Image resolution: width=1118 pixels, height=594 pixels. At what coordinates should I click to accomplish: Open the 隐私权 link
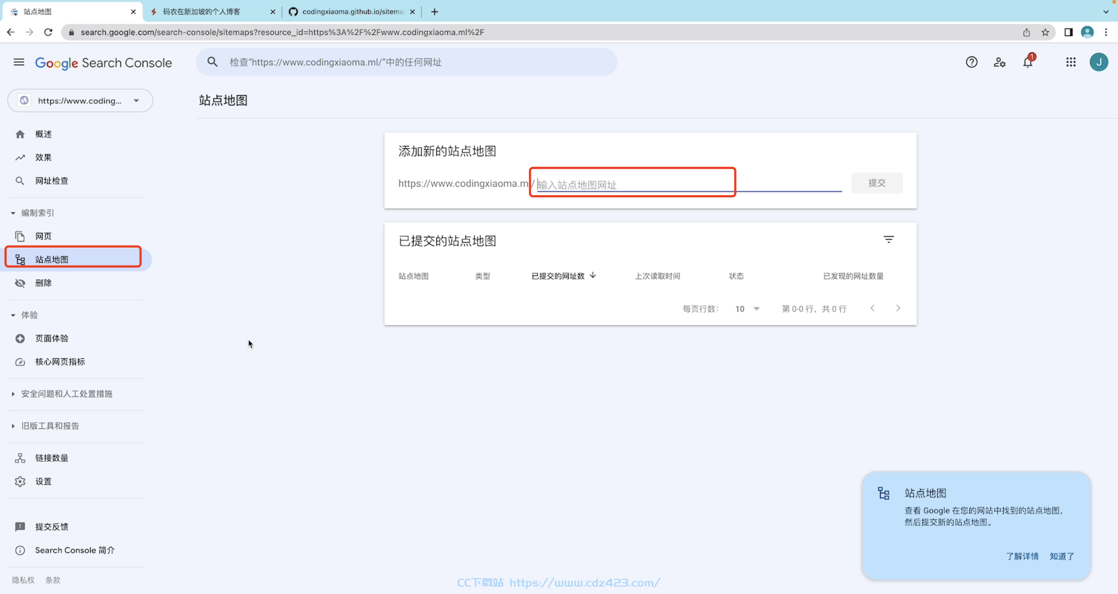pyautogui.click(x=23, y=580)
